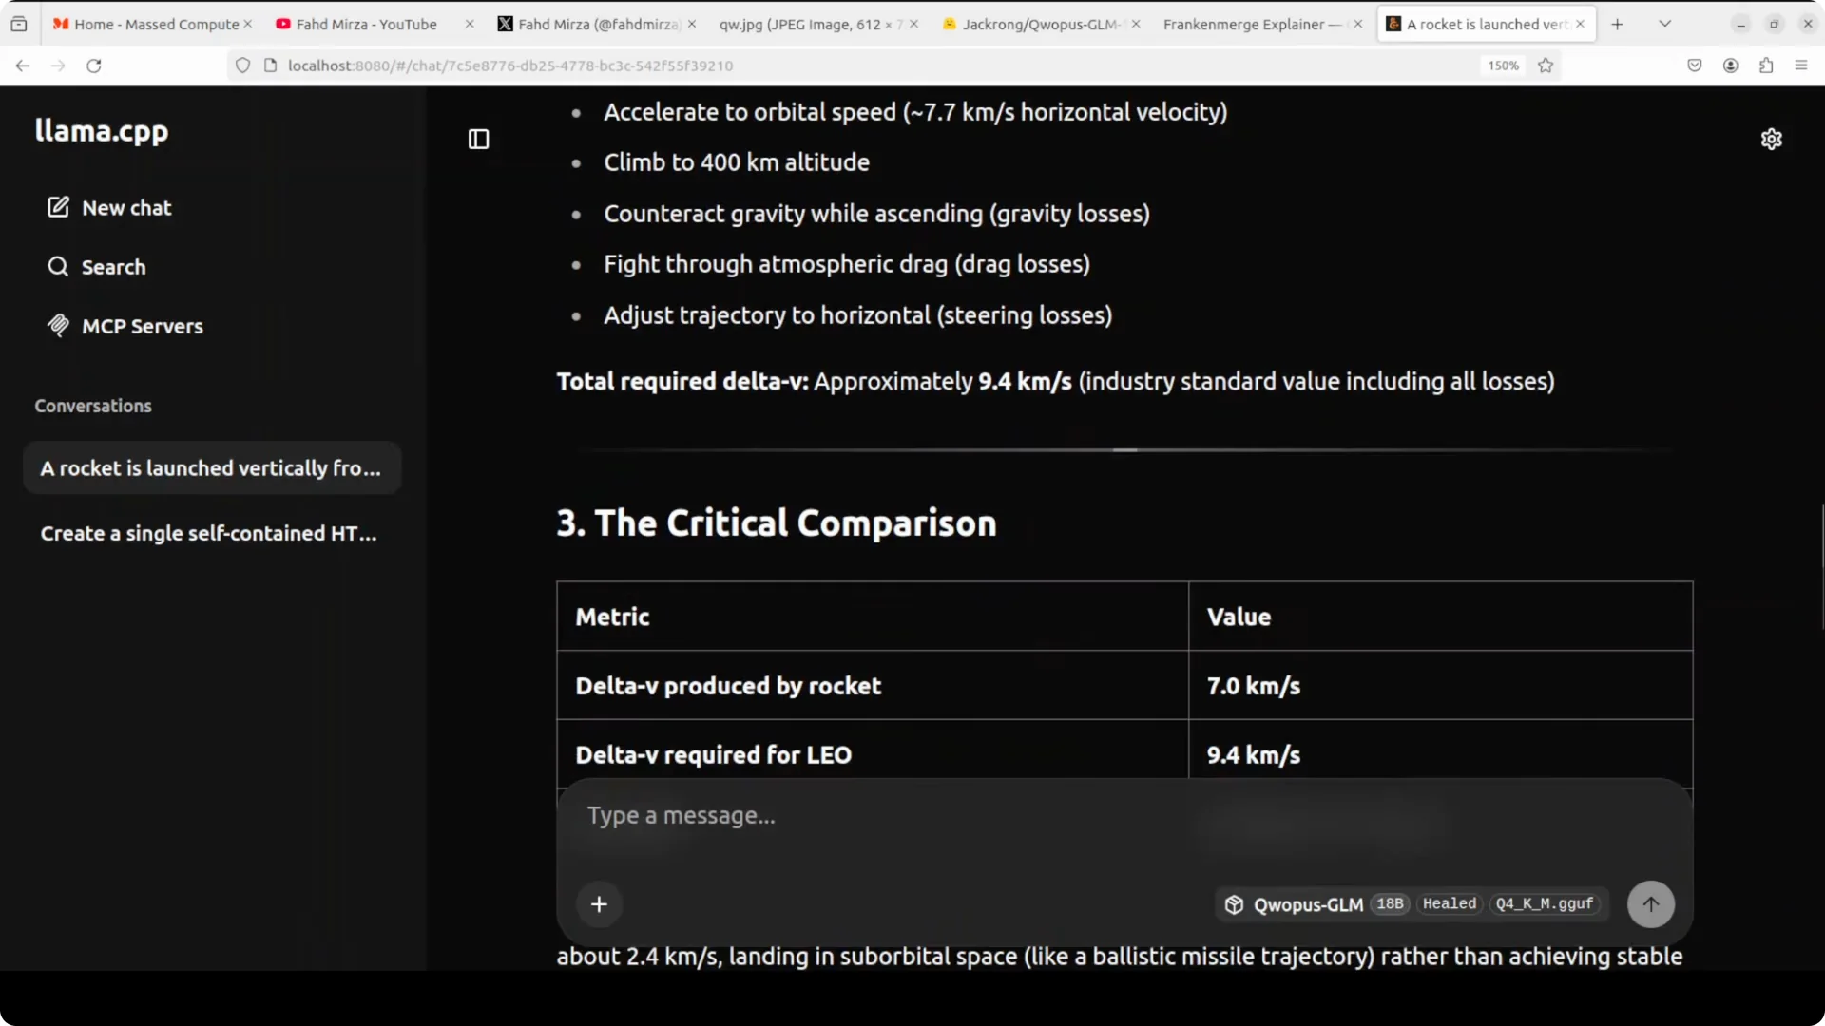
Task: Reload the page
Action: 93,66
